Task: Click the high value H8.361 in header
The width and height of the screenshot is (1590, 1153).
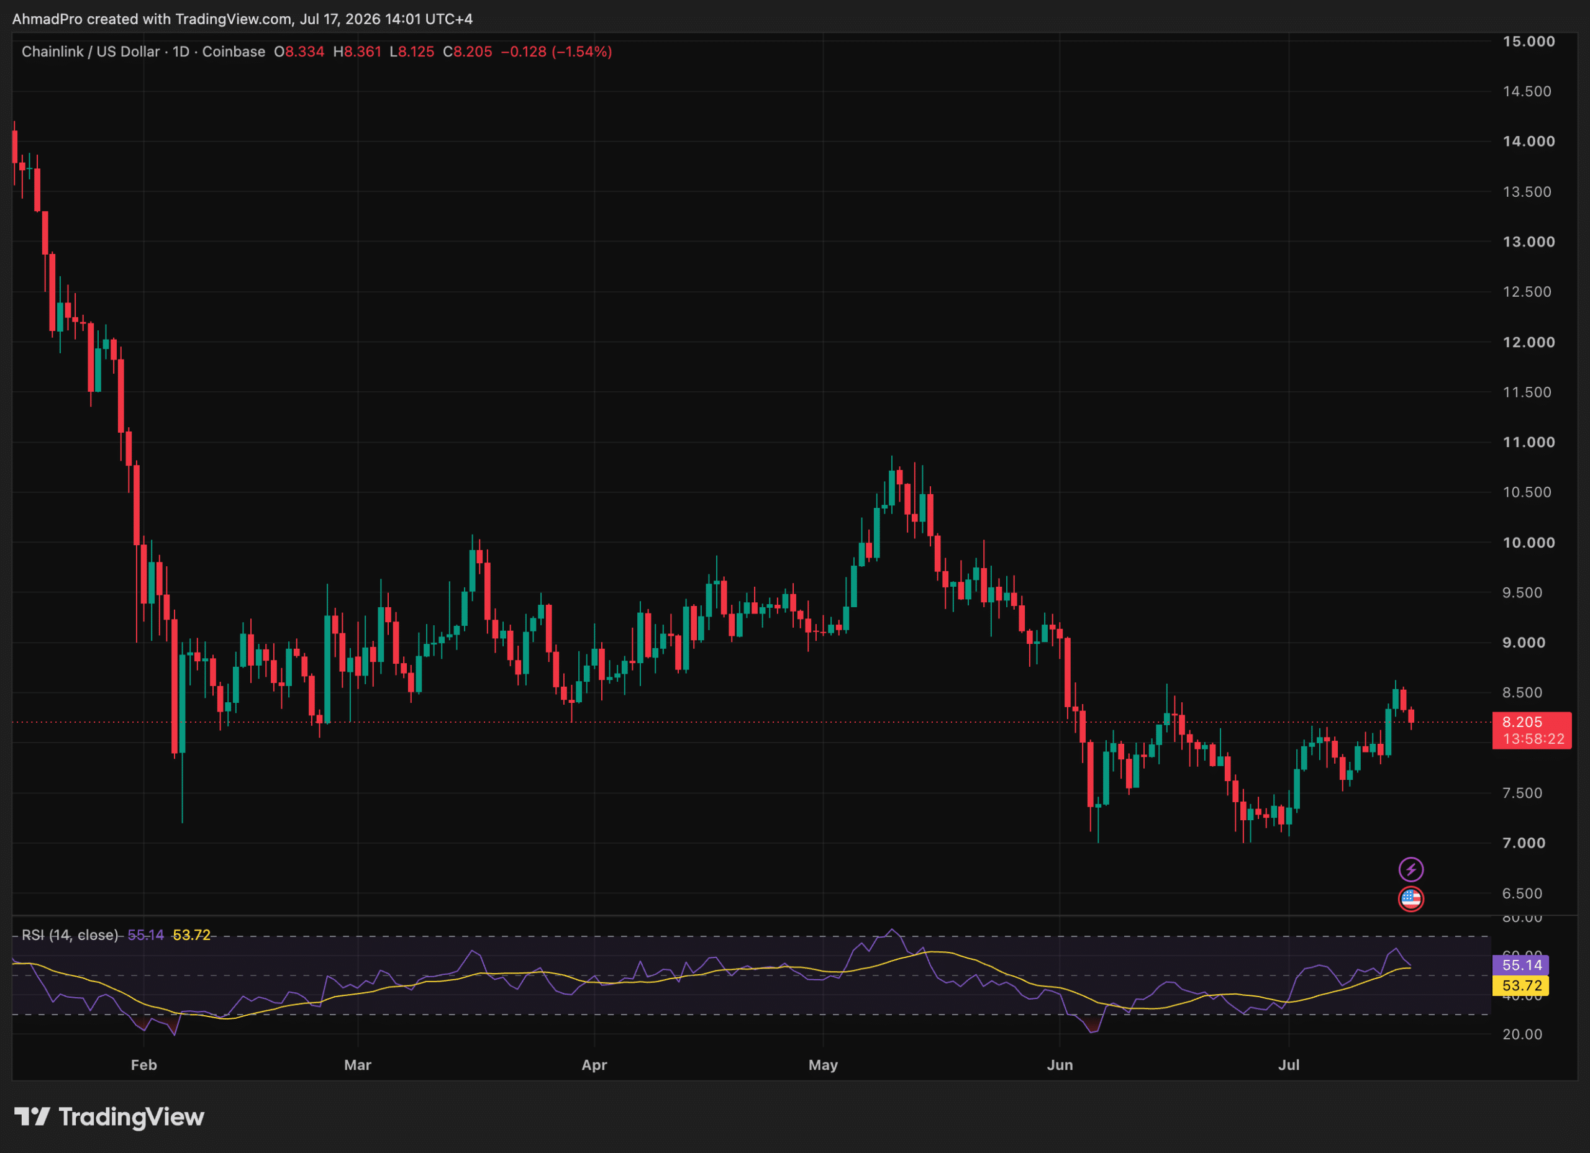Action: pos(358,52)
